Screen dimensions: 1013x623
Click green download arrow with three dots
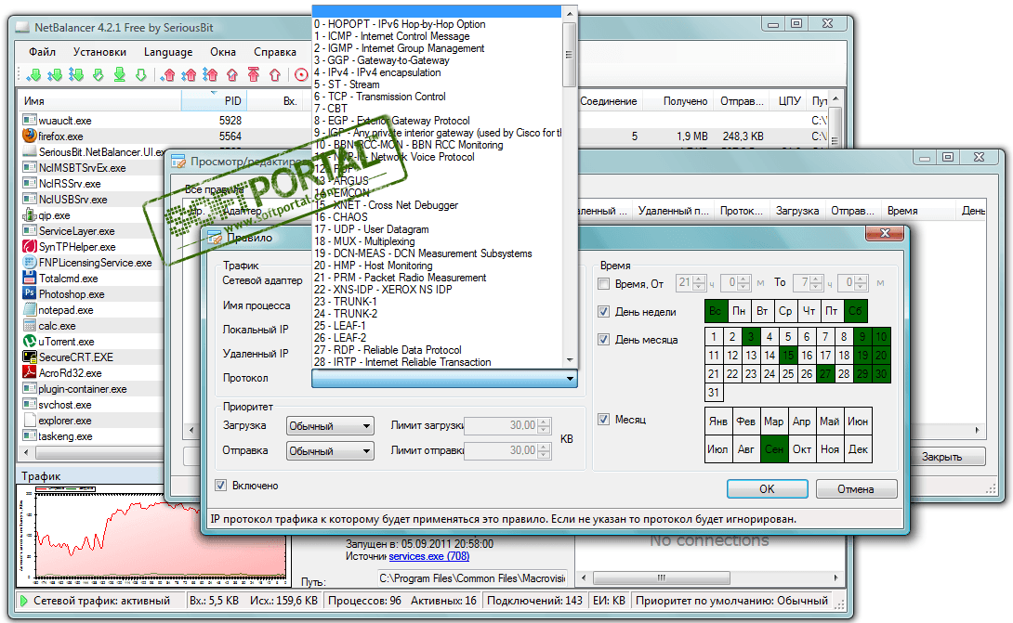coord(76,75)
